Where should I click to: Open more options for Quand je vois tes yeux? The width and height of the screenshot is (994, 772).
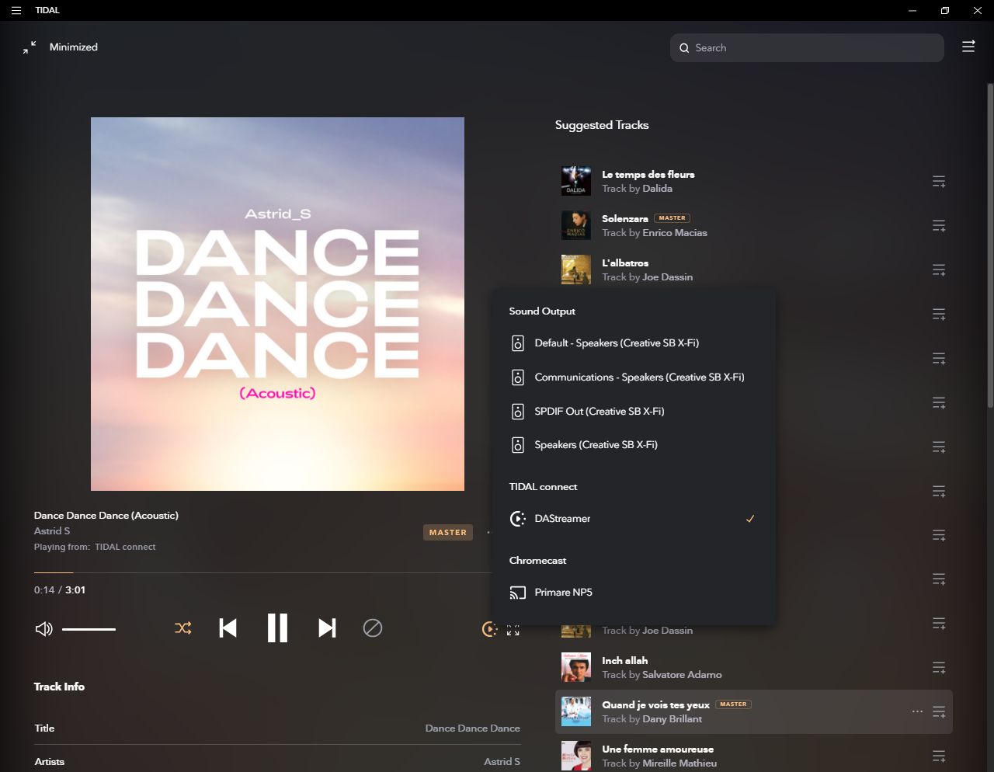917,711
